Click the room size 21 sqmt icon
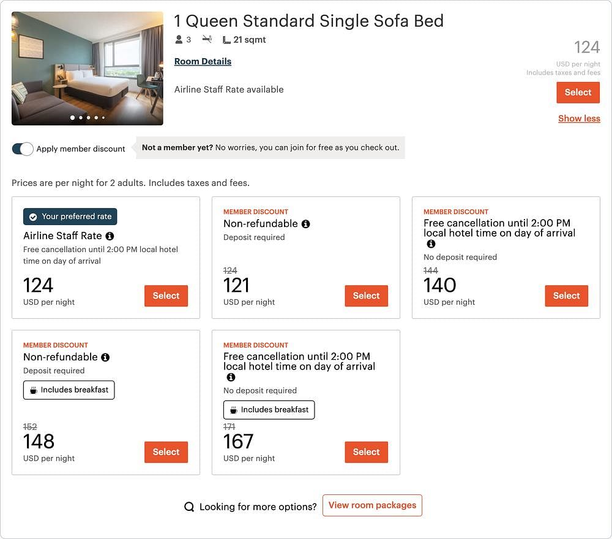Viewport: 612px width, 539px height. click(x=226, y=40)
